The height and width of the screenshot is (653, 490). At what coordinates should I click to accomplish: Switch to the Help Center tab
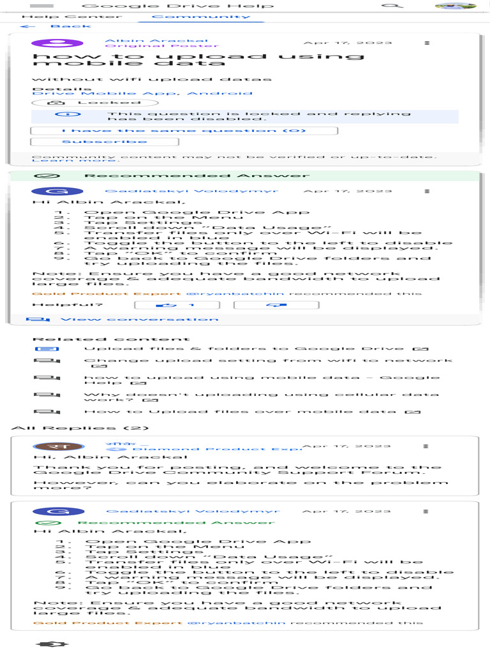tap(71, 17)
